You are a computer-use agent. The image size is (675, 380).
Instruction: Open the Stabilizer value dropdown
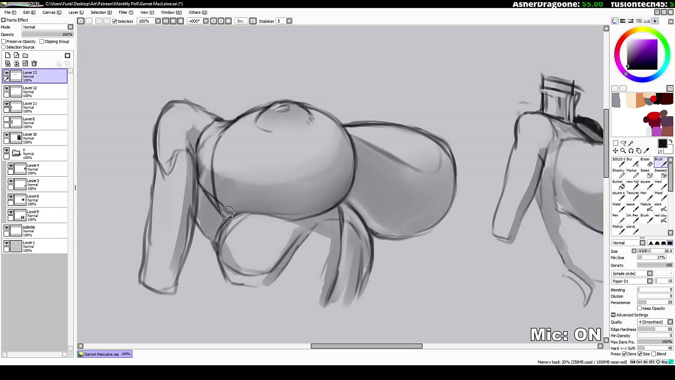[x=289, y=21]
